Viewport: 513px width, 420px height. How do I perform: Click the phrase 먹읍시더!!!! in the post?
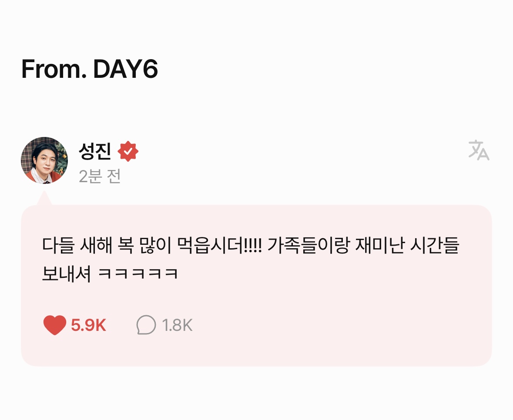(x=219, y=246)
